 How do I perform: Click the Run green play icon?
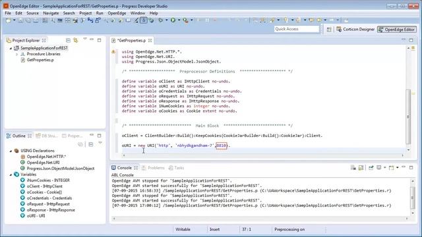(173, 20)
